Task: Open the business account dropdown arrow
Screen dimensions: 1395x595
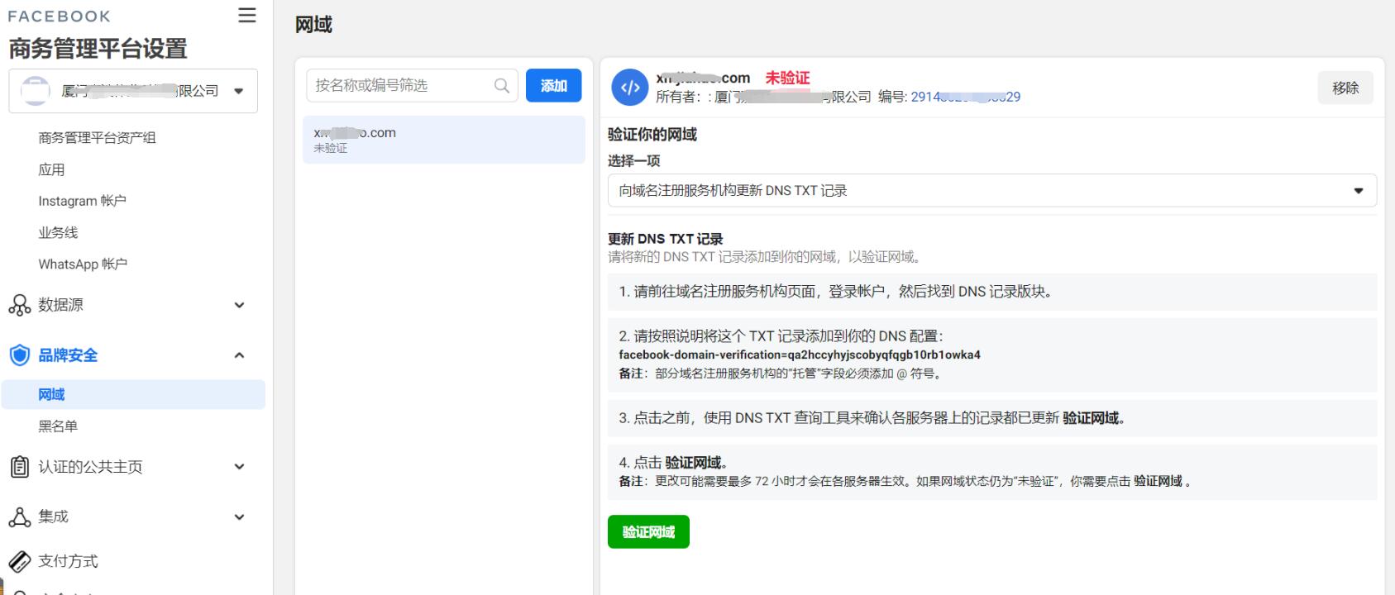Action: pos(239,91)
